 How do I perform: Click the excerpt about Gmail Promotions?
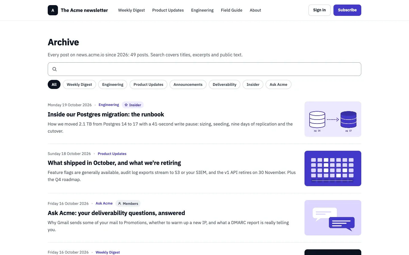[x=168, y=226]
